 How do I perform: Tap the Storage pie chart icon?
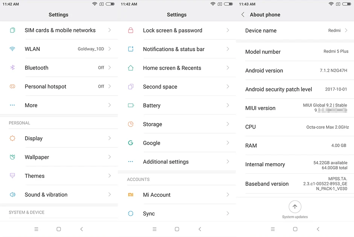[x=131, y=124]
